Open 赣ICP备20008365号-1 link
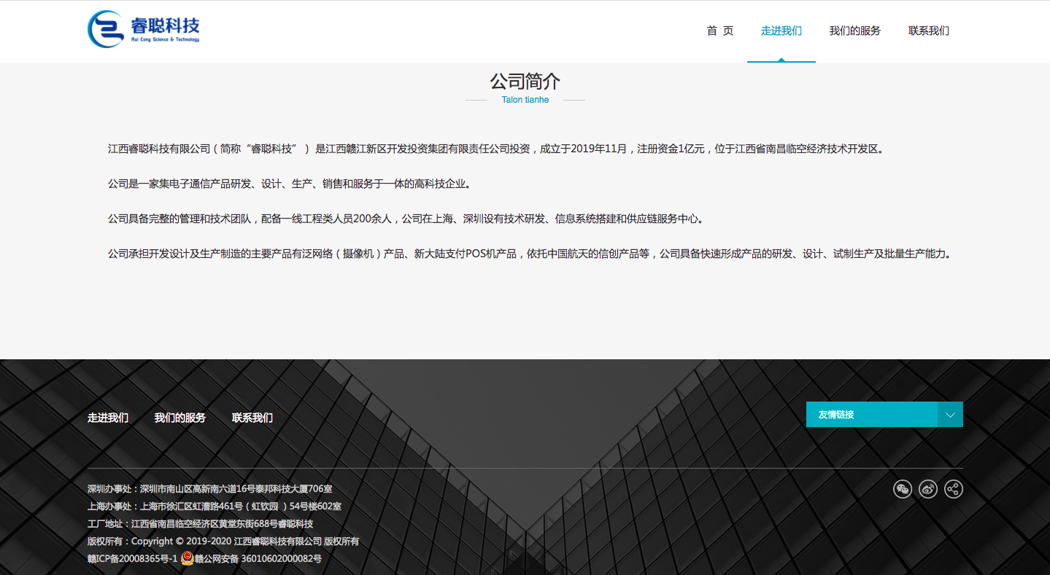 coord(133,559)
